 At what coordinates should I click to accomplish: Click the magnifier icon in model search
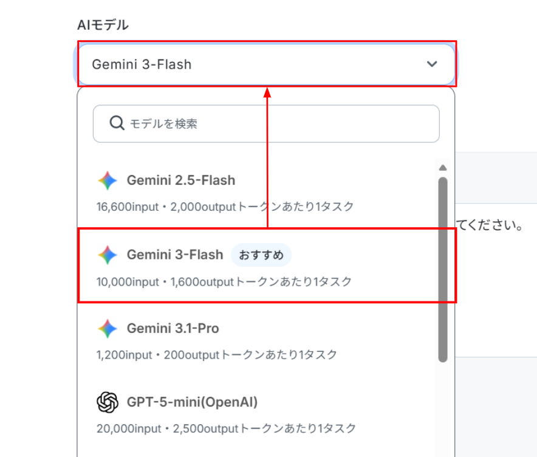pos(117,123)
